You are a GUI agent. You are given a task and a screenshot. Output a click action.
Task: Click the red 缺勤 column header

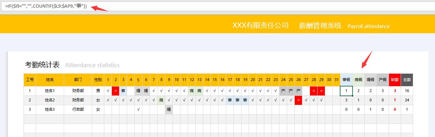coord(395,80)
